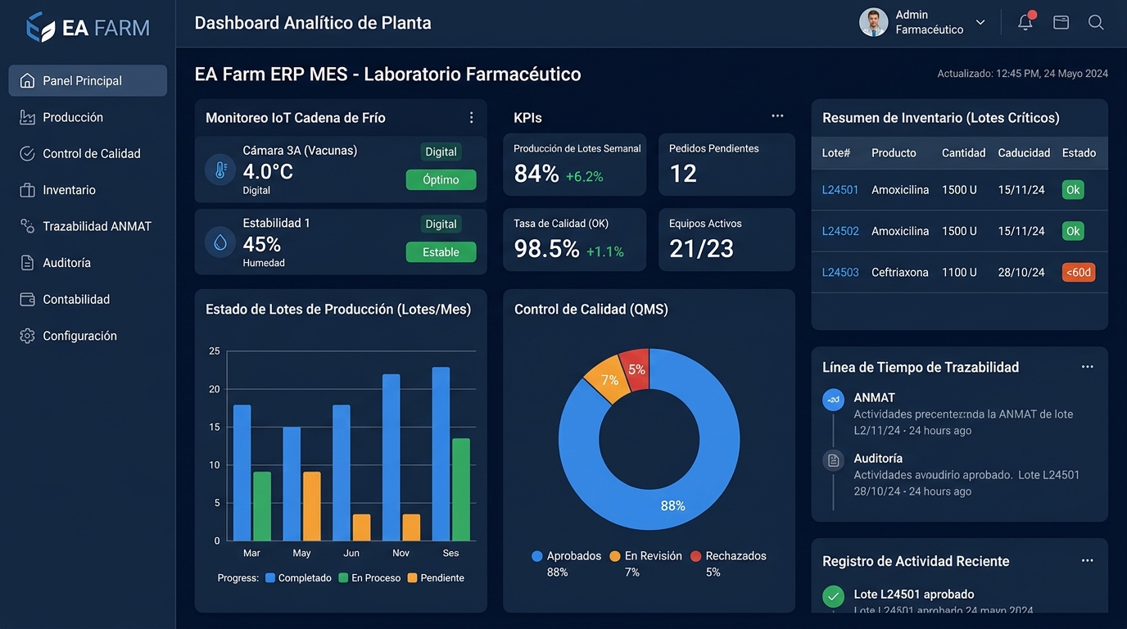
Task: Click Digital tag on Cámara 3A
Action: click(441, 152)
